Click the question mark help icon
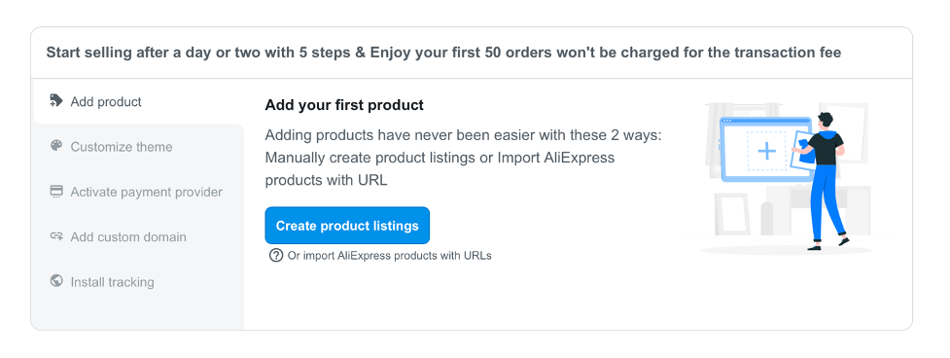 276,255
